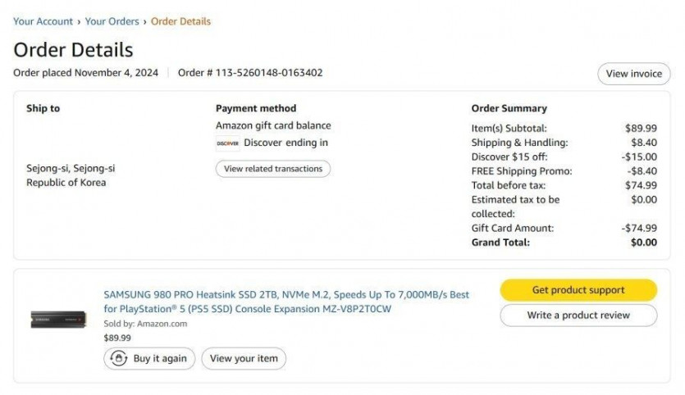The height and width of the screenshot is (395, 685).
Task: Go to Your Account breadcrumb
Action: tap(43, 21)
